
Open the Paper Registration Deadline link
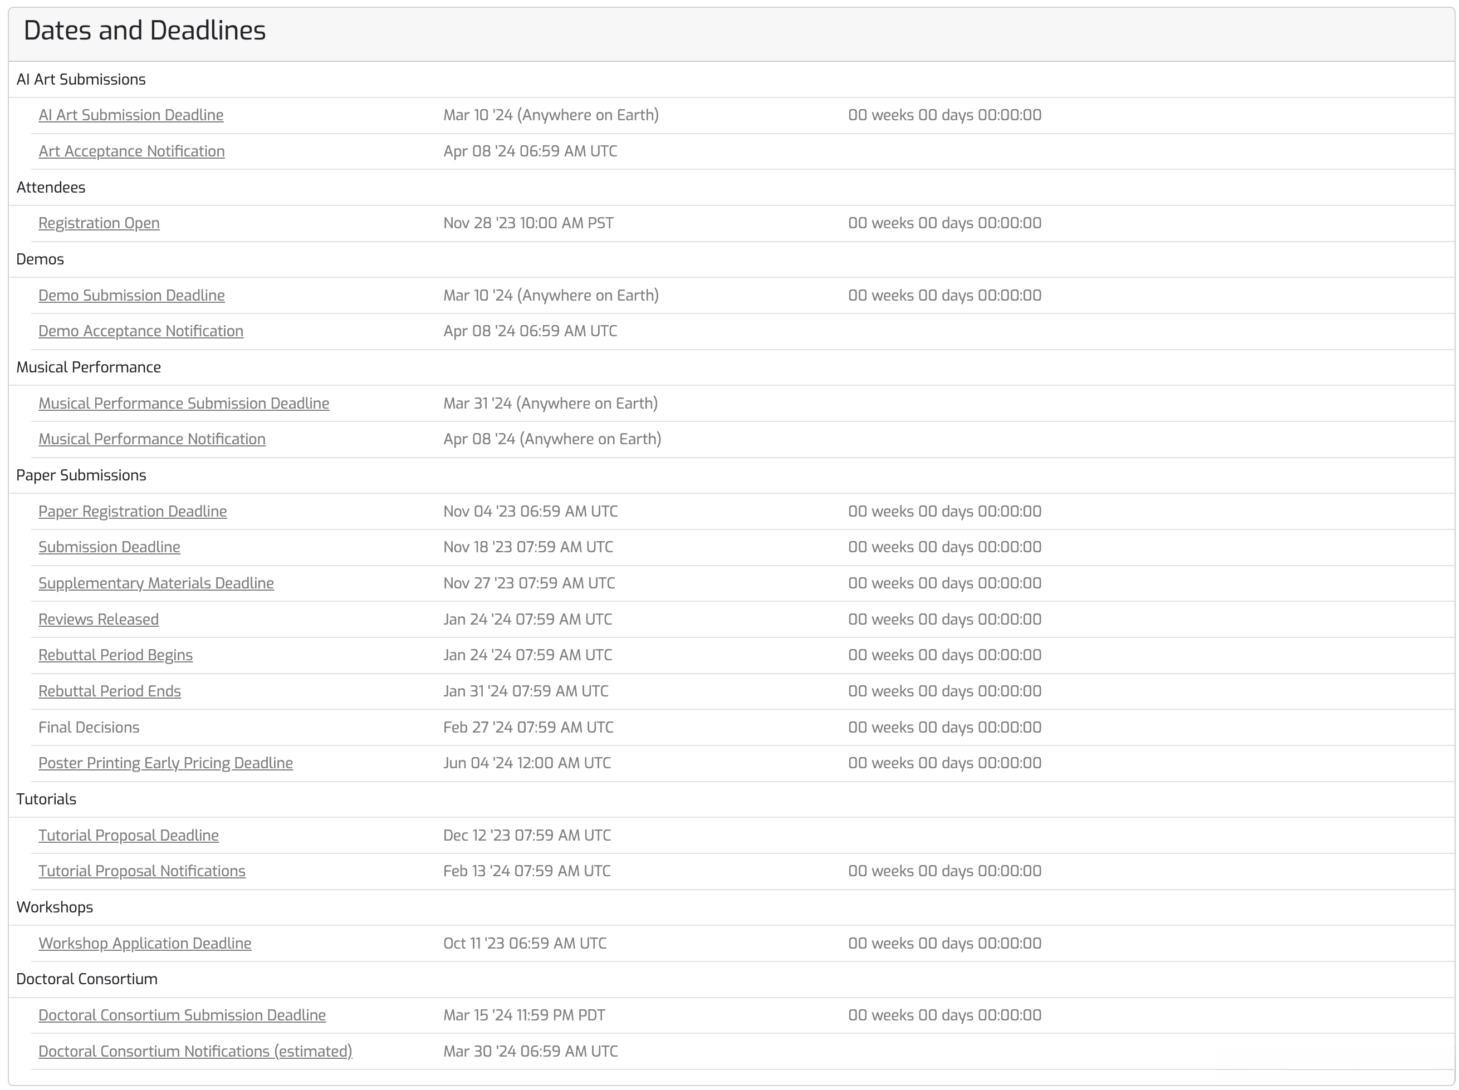coord(133,512)
